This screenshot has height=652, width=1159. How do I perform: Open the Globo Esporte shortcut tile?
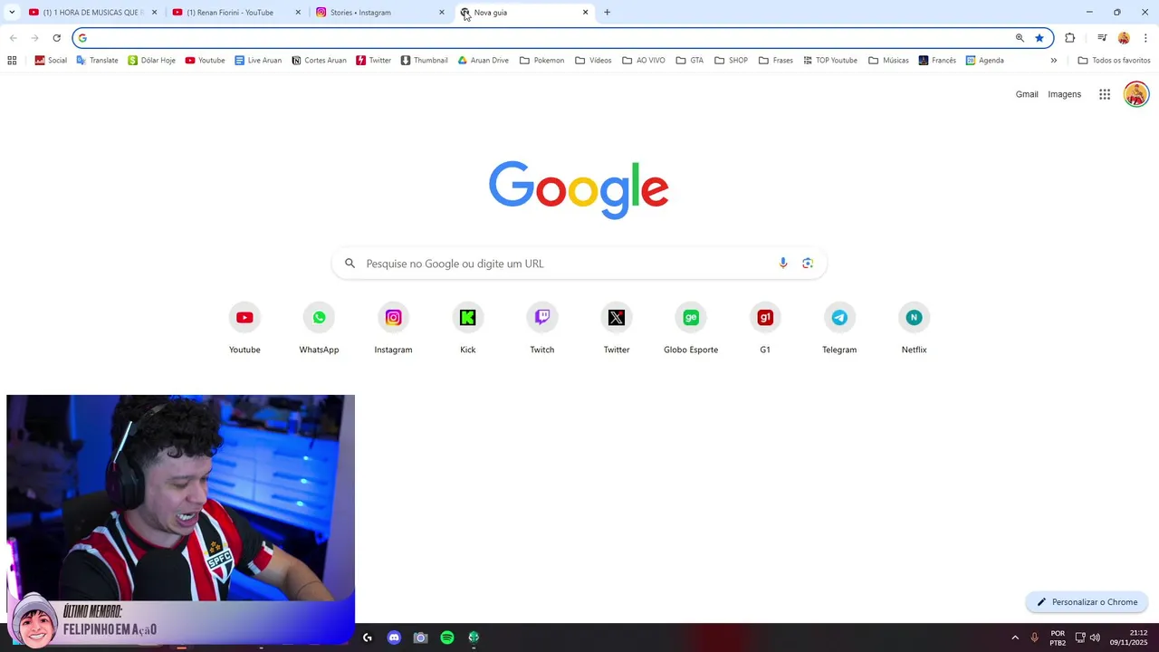(691, 329)
